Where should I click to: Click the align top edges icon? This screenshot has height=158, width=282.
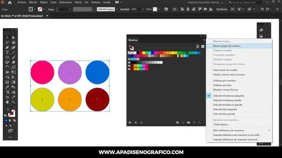pos(200,9)
